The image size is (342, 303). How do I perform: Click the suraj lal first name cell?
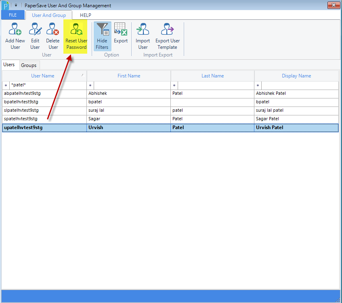point(129,111)
